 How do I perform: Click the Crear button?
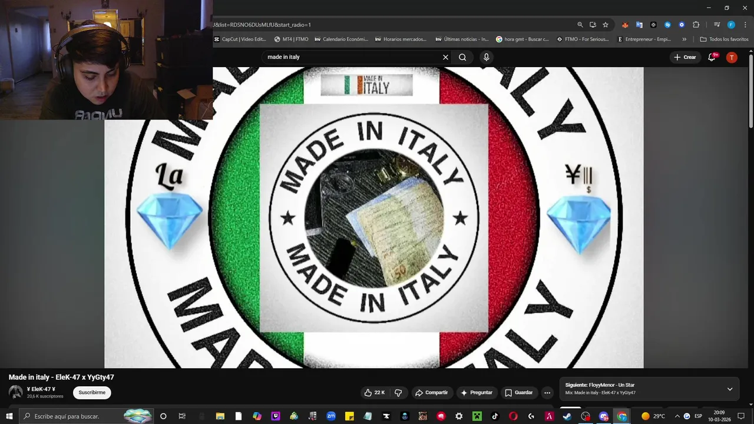(685, 57)
